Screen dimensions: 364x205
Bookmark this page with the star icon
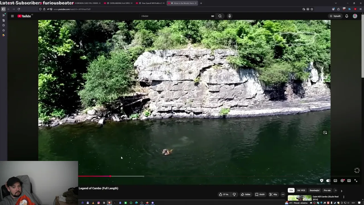312,9
